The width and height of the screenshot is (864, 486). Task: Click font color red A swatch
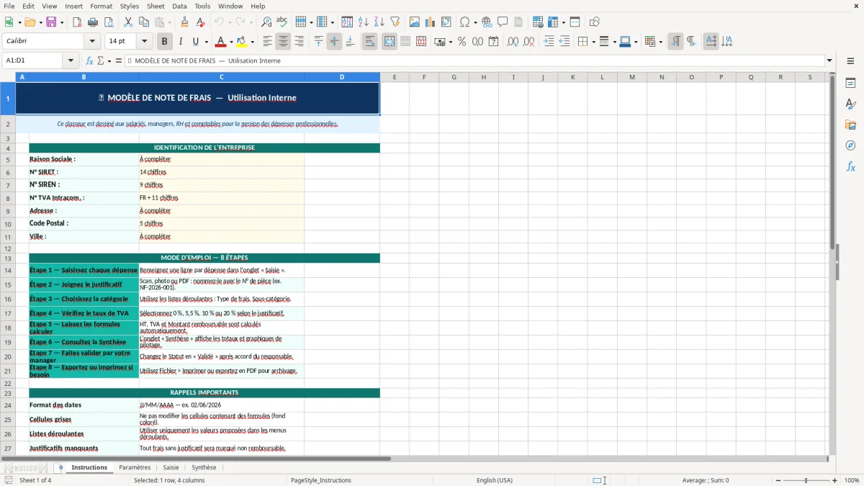(x=220, y=42)
